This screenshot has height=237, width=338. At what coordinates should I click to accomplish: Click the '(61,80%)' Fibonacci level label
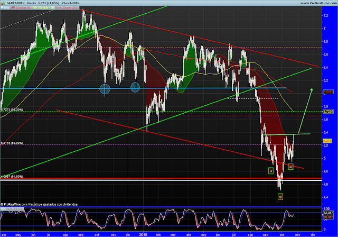16,176
